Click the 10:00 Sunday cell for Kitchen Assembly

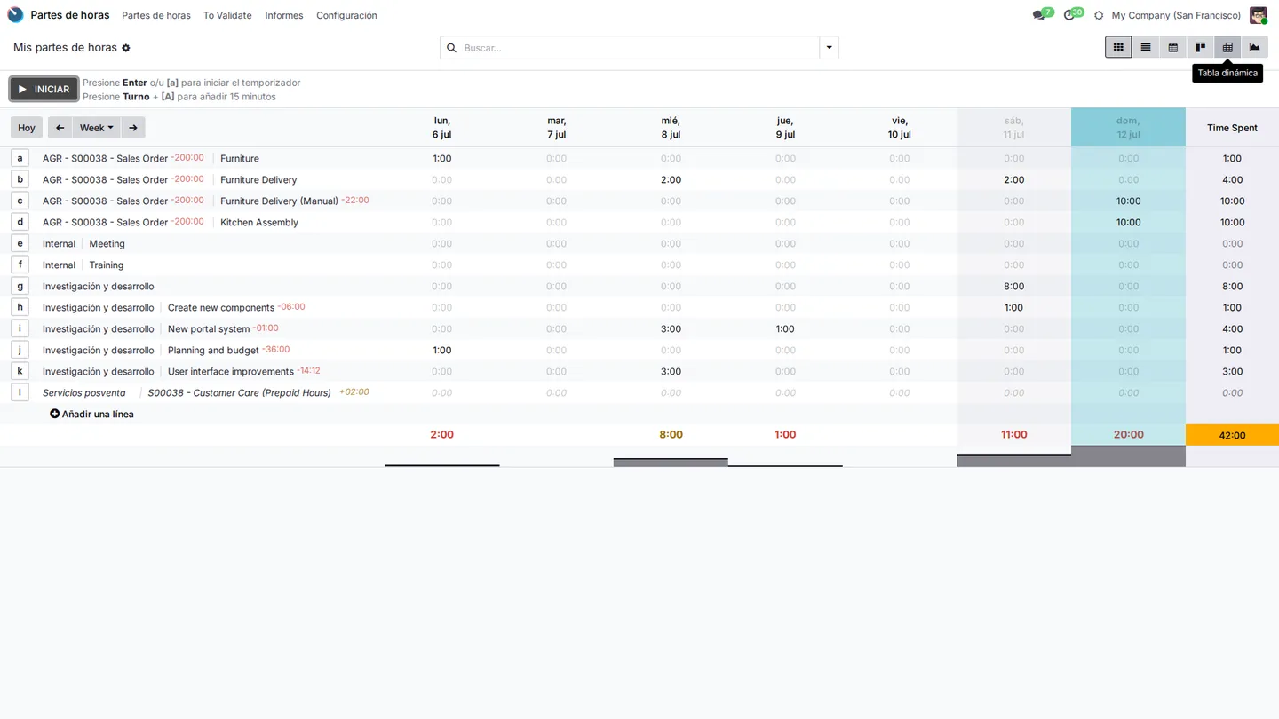(x=1128, y=222)
